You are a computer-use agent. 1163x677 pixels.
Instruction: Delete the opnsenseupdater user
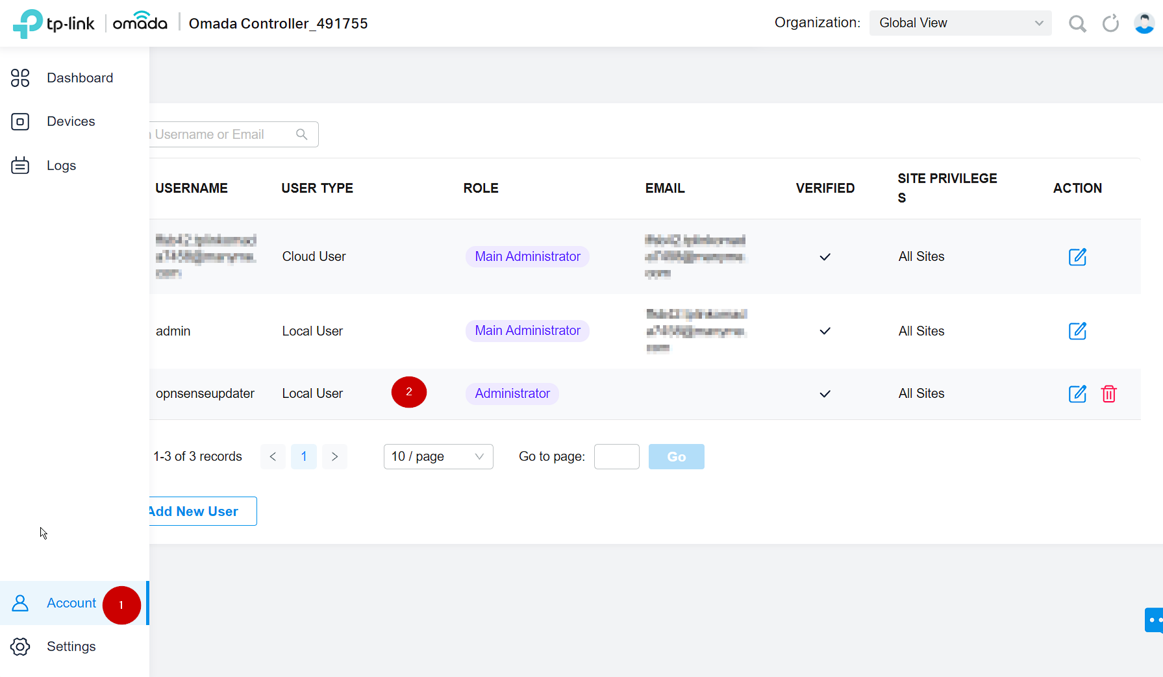[x=1108, y=394]
